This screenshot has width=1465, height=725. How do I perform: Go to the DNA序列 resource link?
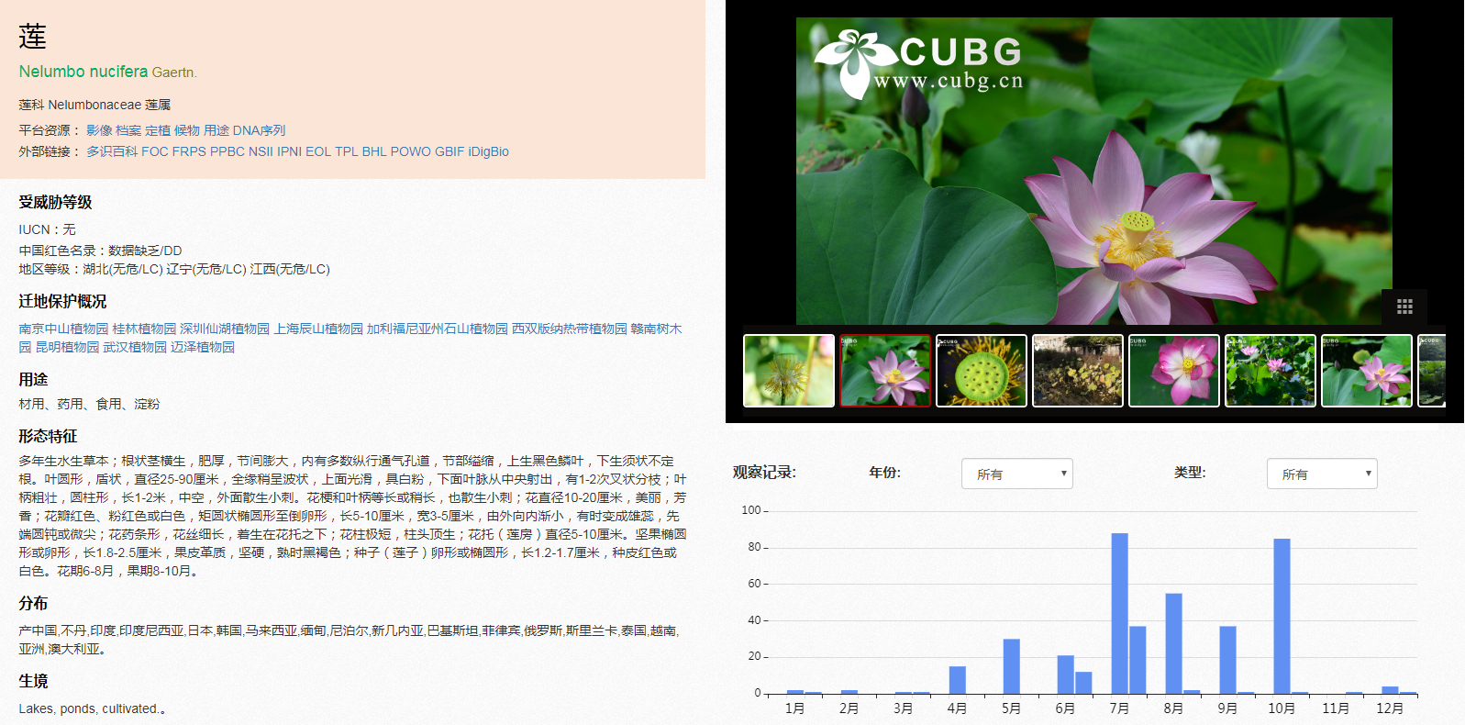pyautogui.click(x=259, y=130)
